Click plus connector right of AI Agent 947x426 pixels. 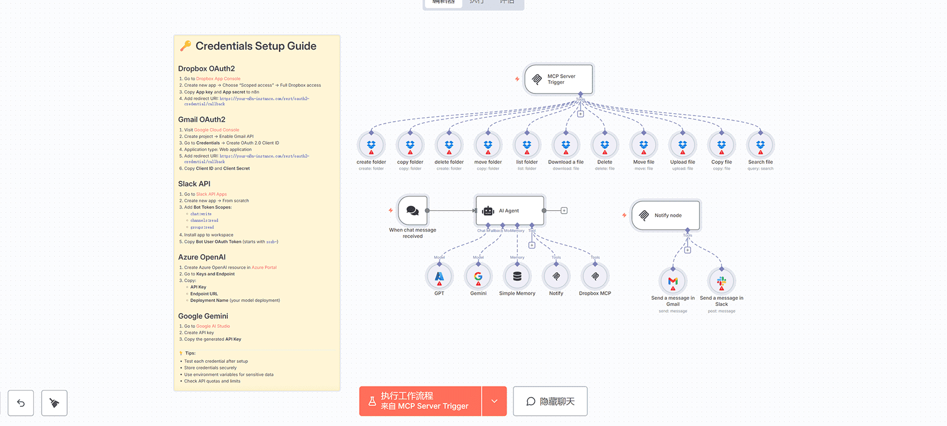(564, 211)
